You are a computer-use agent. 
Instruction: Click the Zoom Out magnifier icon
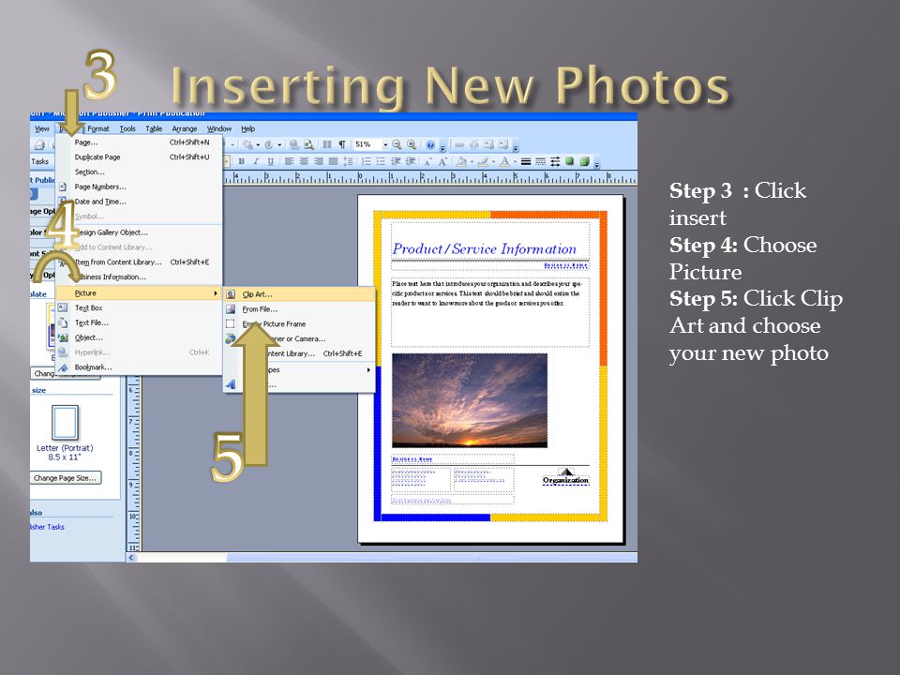397,144
